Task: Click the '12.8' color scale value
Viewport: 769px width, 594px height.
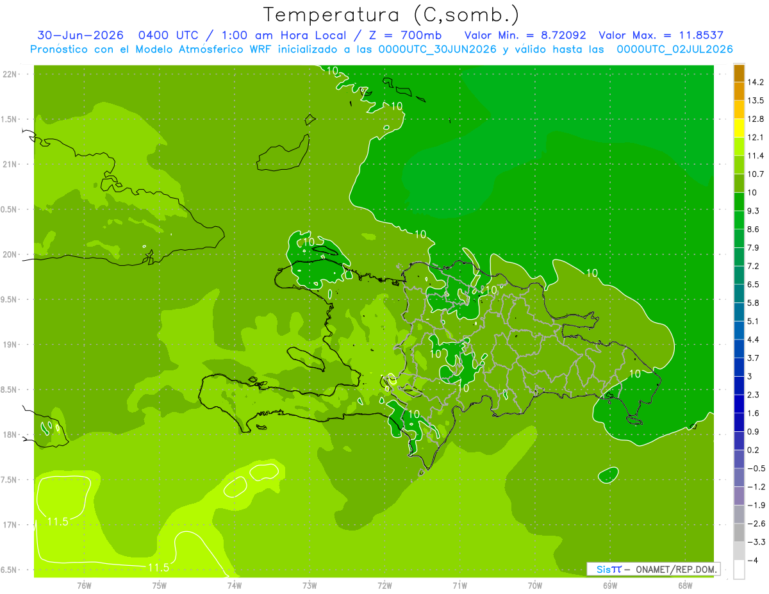Action: click(x=756, y=119)
